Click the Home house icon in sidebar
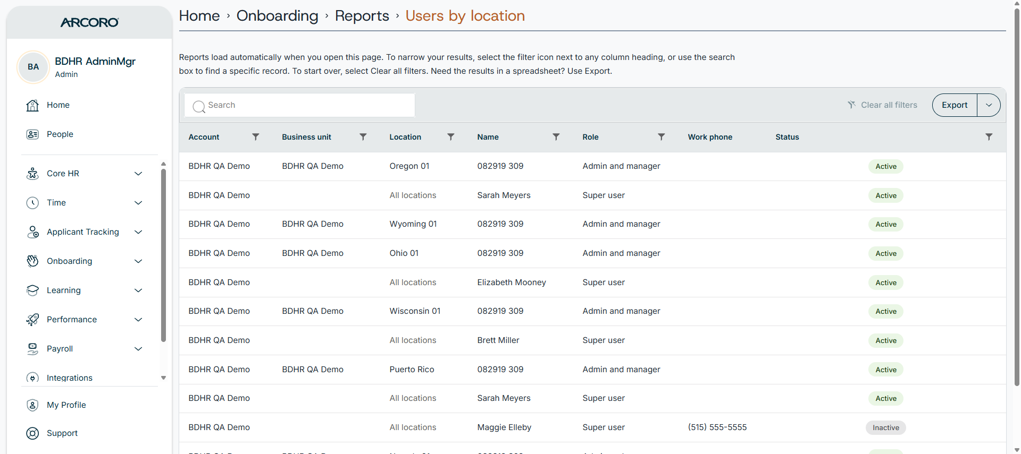1021x454 pixels. click(x=32, y=105)
